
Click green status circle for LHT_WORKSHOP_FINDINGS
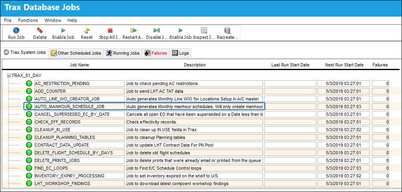pos(29,183)
